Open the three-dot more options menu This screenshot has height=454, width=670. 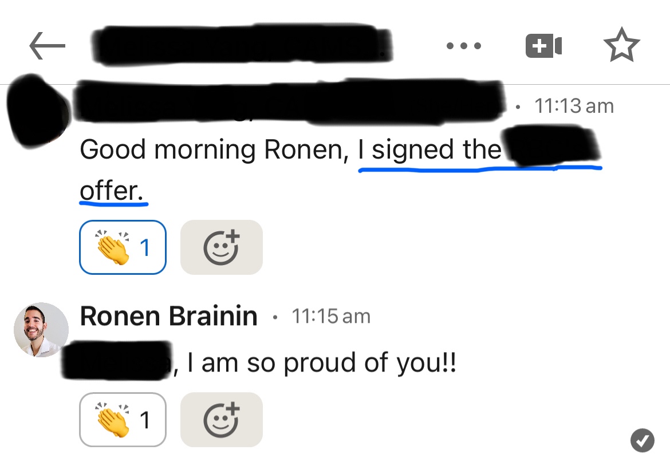tap(464, 46)
